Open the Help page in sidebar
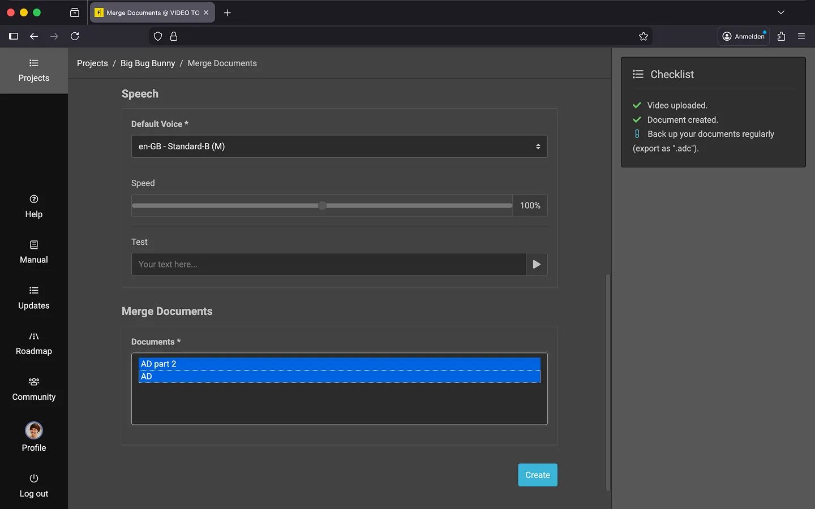This screenshot has width=815, height=509. pyautogui.click(x=34, y=206)
